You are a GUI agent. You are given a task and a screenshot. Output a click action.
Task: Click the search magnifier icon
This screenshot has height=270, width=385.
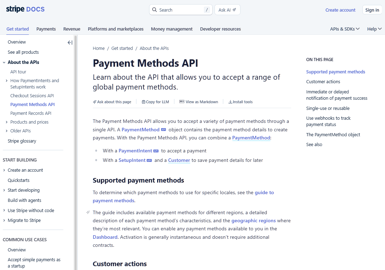(x=154, y=10)
